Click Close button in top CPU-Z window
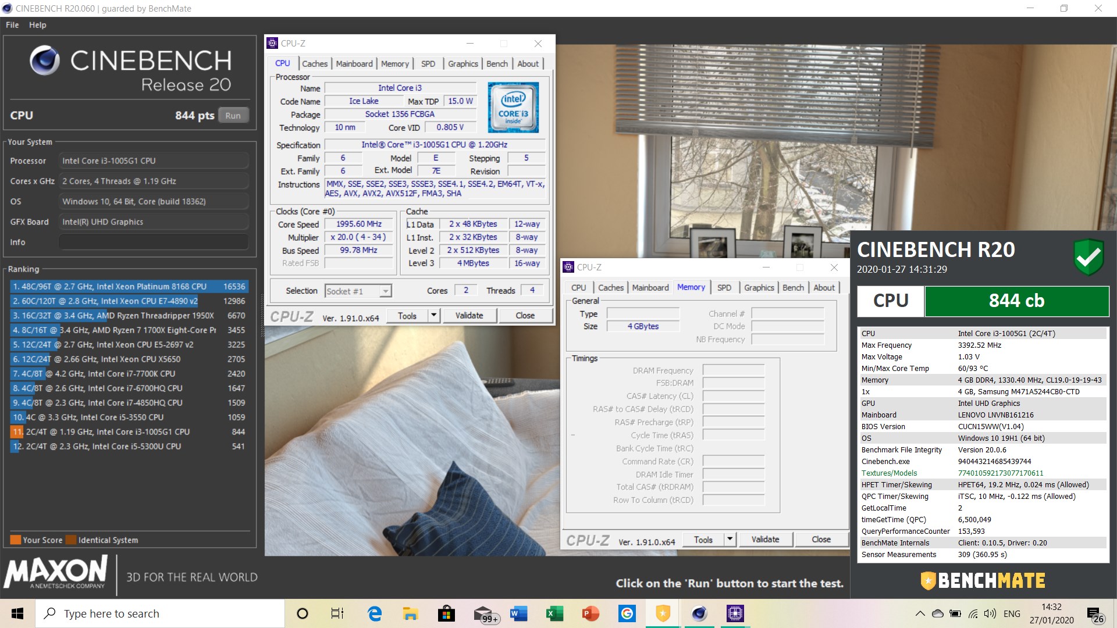The image size is (1117, 628). click(x=525, y=315)
